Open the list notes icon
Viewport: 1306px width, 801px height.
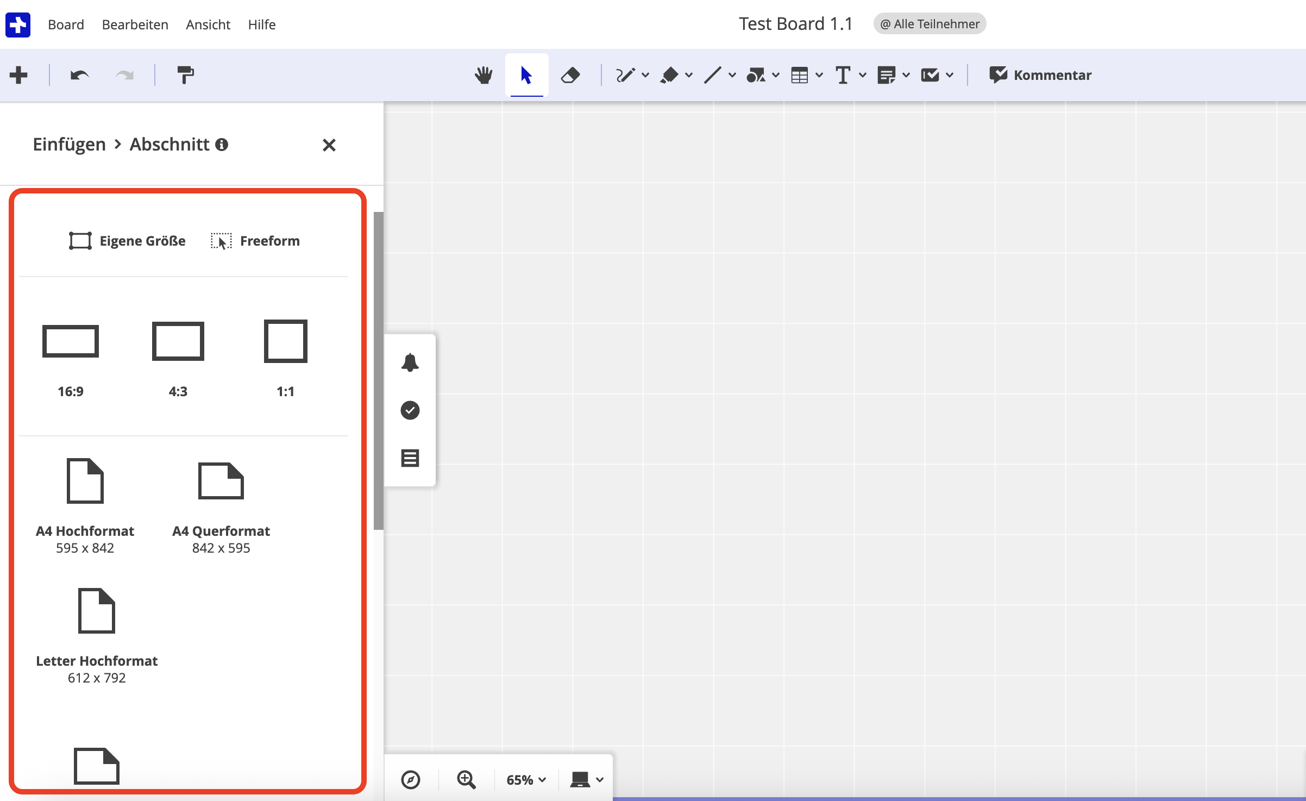pyautogui.click(x=410, y=458)
